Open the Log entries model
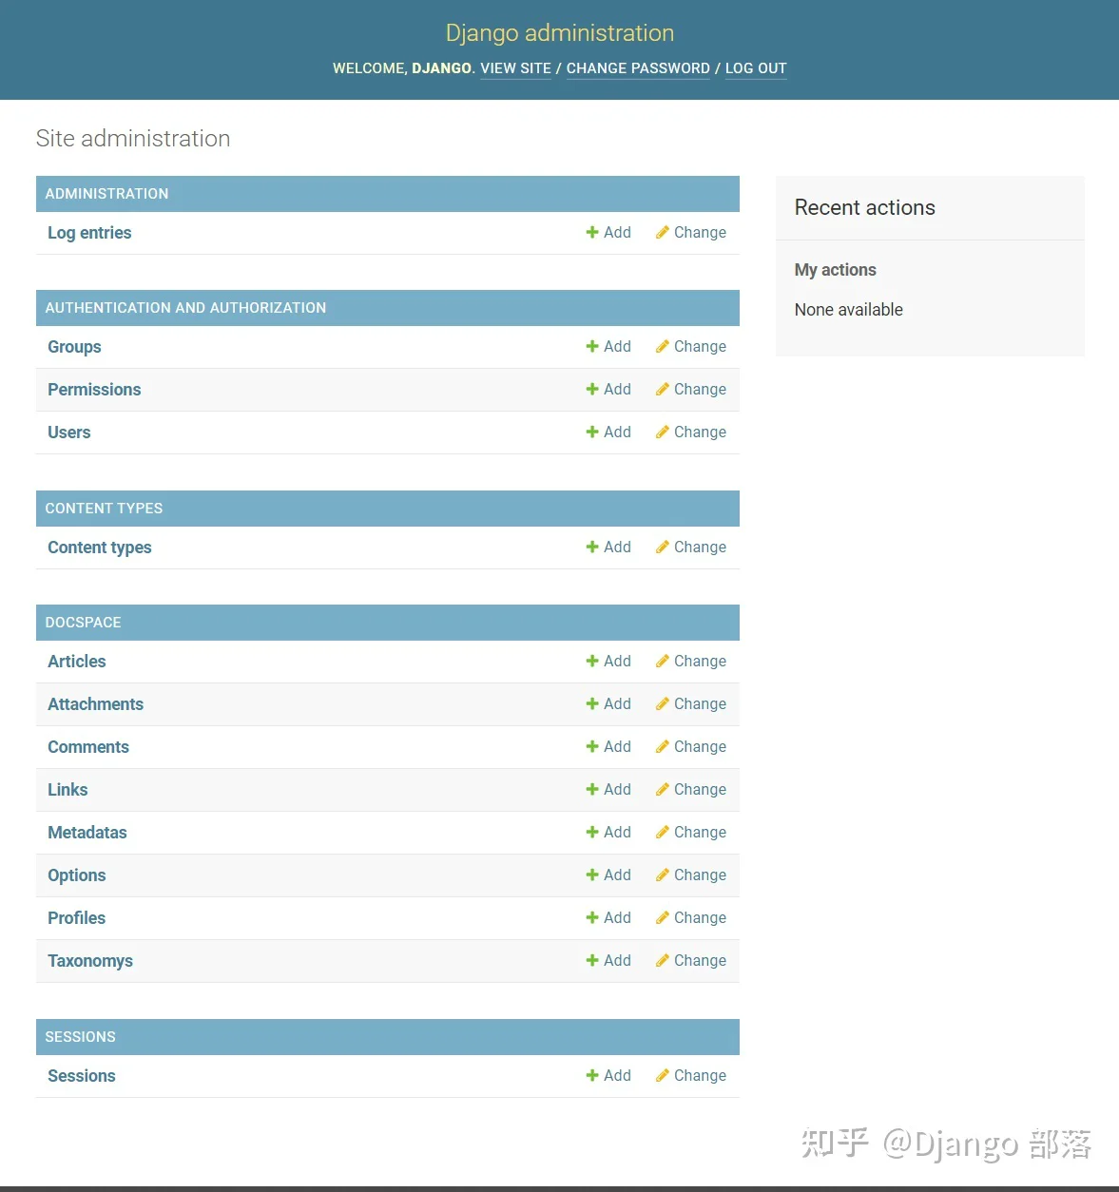The height and width of the screenshot is (1192, 1119). point(89,233)
